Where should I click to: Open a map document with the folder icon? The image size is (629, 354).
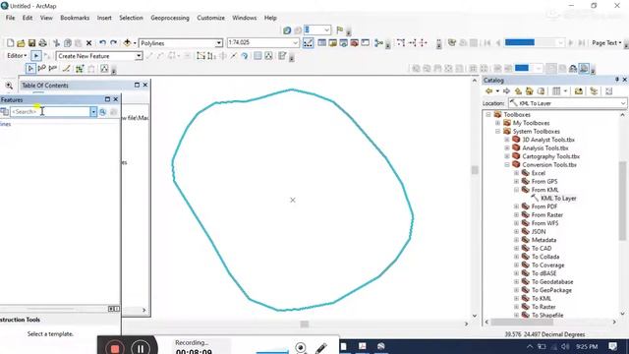tap(21, 43)
